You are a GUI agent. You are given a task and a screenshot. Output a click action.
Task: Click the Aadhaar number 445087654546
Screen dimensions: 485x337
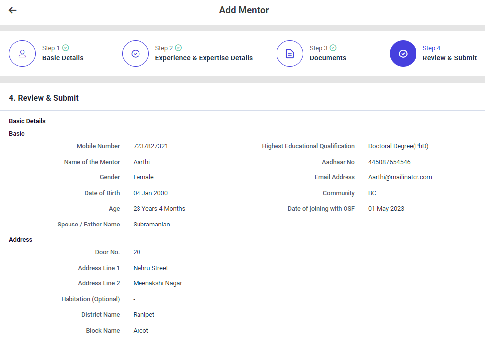(x=389, y=162)
